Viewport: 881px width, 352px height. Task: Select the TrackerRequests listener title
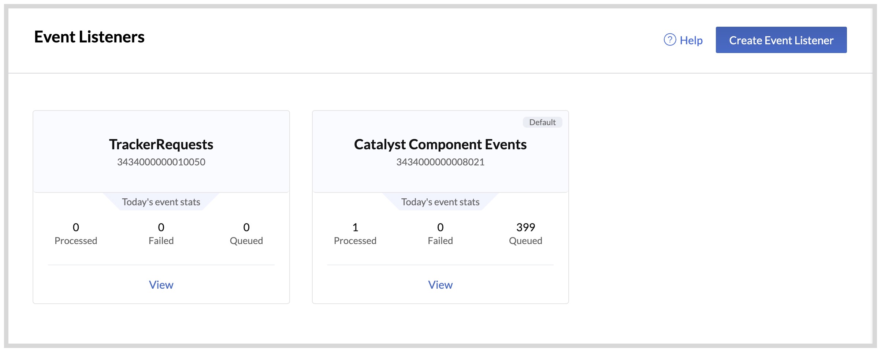coord(161,145)
